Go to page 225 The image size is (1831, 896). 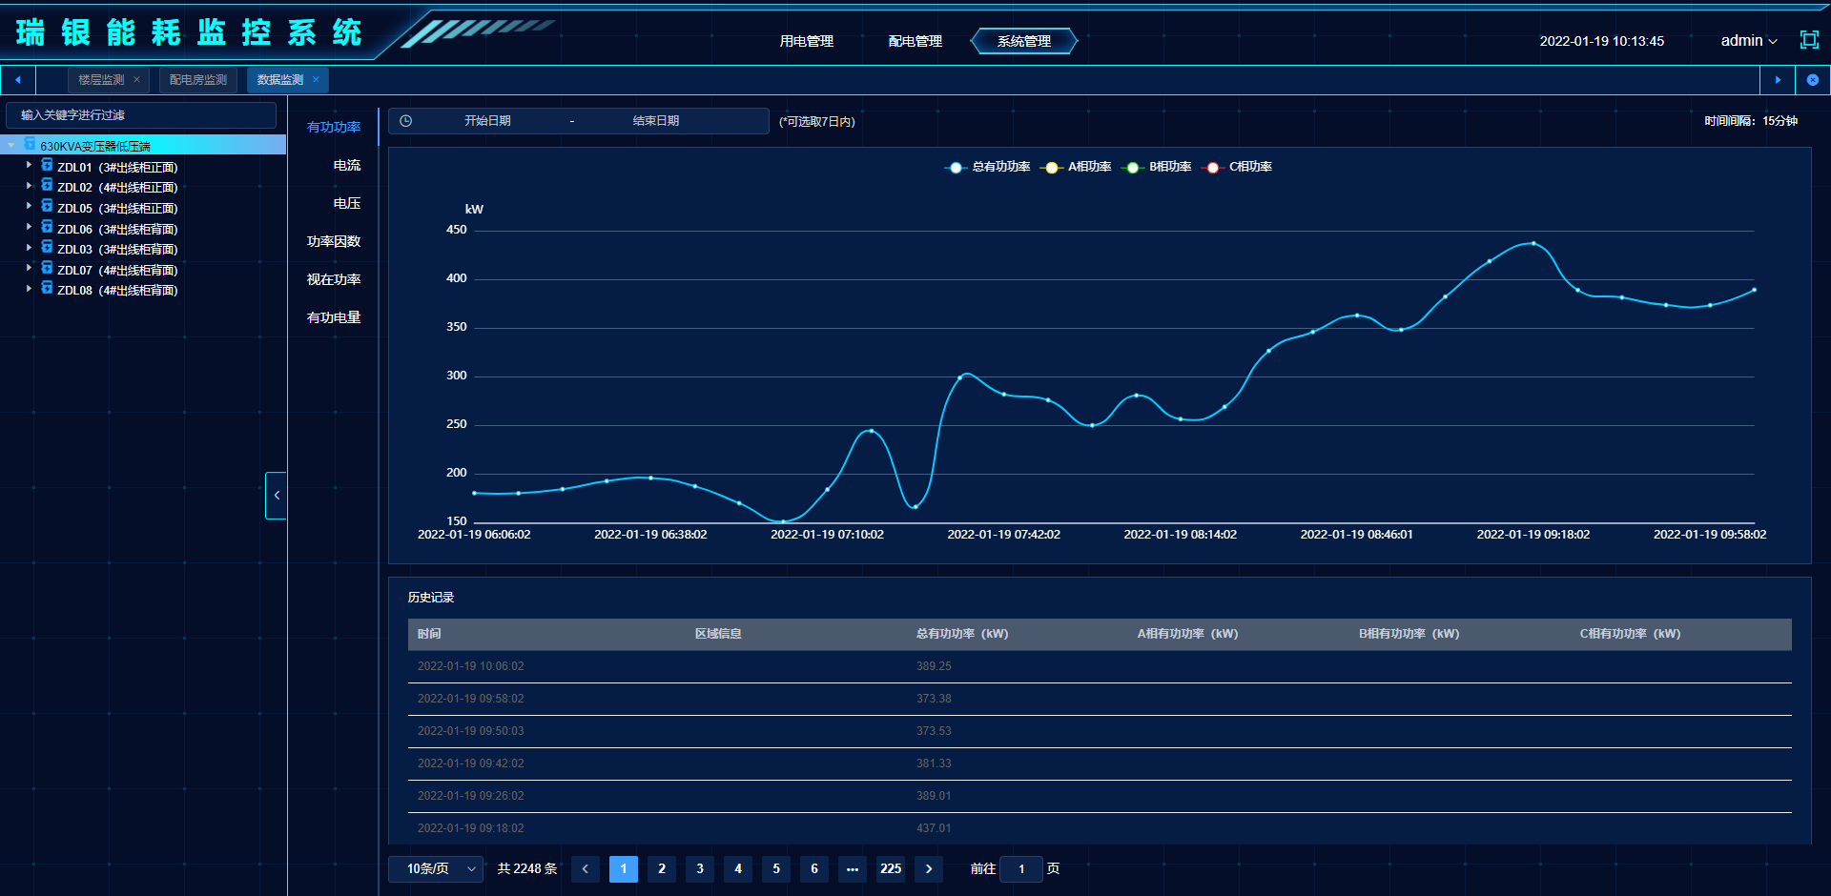[x=890, y=868]
